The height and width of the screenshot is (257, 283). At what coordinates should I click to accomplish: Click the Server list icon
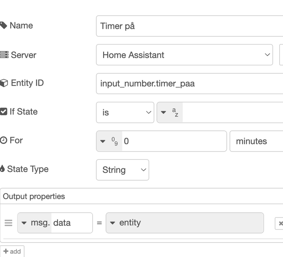click(x=4, y=55)
